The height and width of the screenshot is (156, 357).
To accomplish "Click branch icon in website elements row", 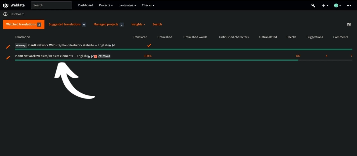I will coord(92,56).
